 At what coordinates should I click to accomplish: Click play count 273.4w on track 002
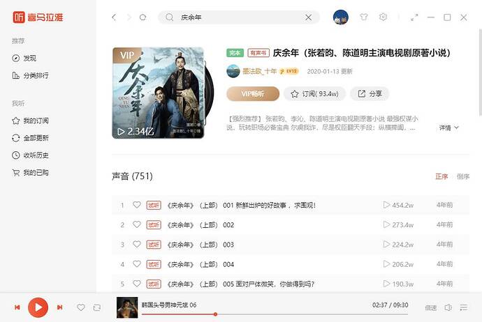coord(398,225)
